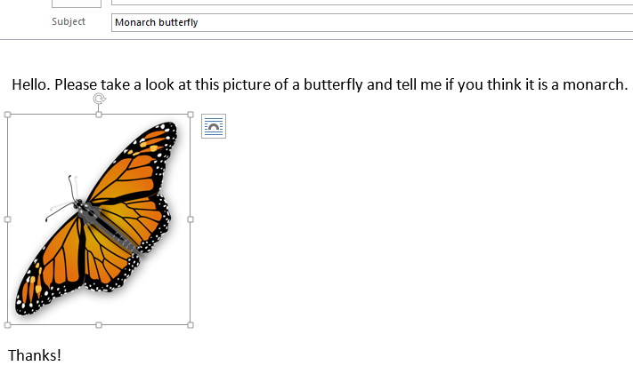Screen dimensions: 633x366
Task: Open the Layout Options button beside picture
Action: (214, 126)
